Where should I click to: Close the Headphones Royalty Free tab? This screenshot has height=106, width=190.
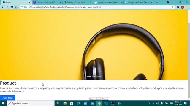[x=152, y=2]
